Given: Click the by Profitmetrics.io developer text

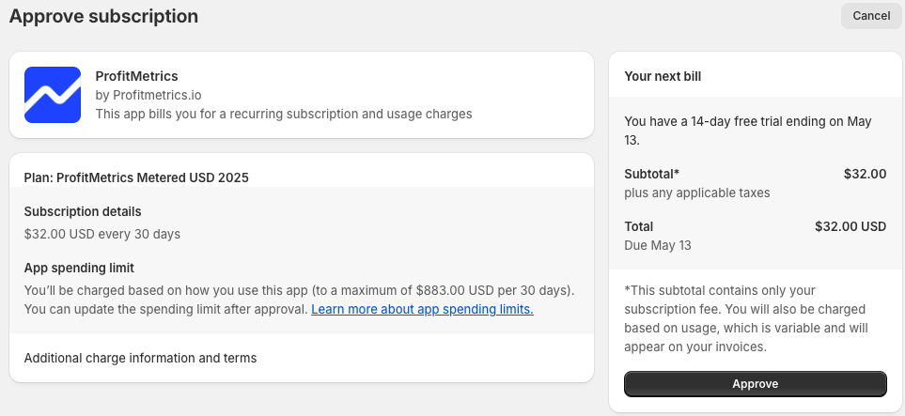Looking at the screenshot, I should 148,95.
